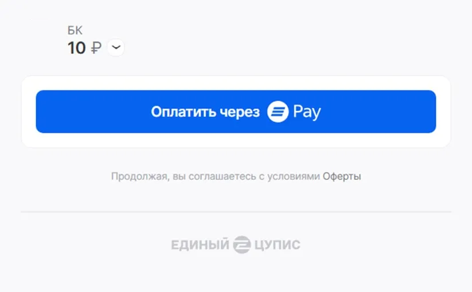
Task: Click the ruble currency symbol
Action: tap(96, 48)
